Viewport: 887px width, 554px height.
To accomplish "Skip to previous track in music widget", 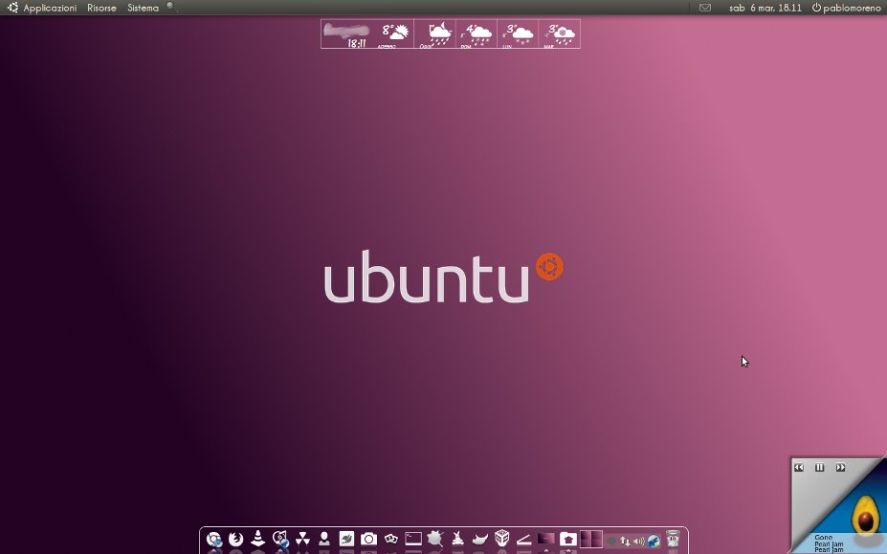I will [x=799, y=468].
